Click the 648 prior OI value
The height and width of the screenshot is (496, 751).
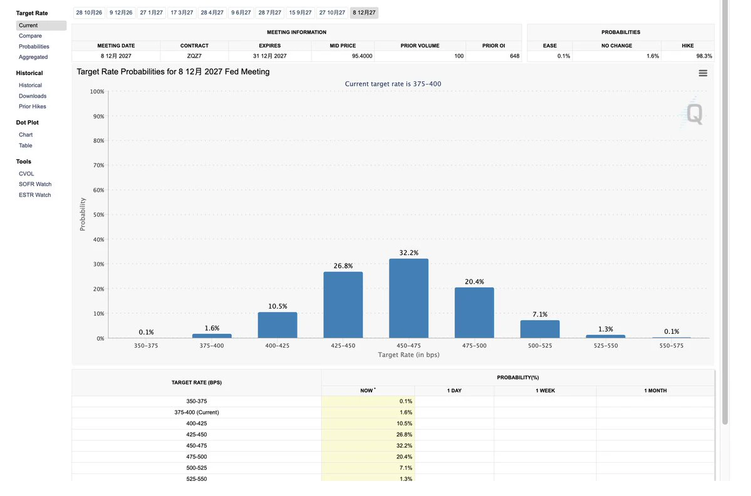click(x=514, y=56)
